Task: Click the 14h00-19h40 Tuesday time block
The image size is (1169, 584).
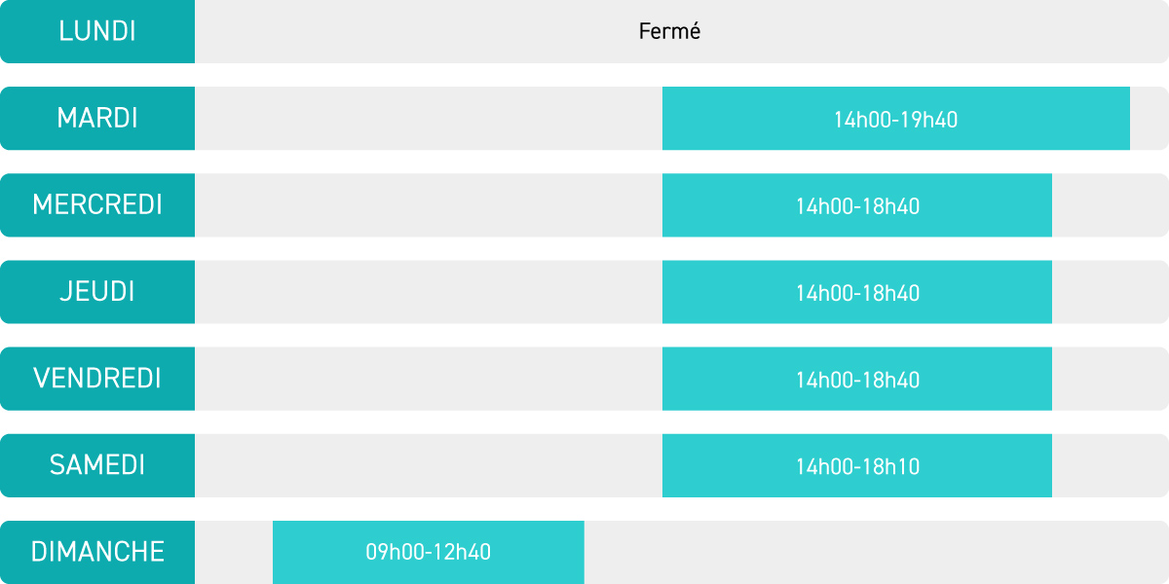Action: [x=896, y=118]
